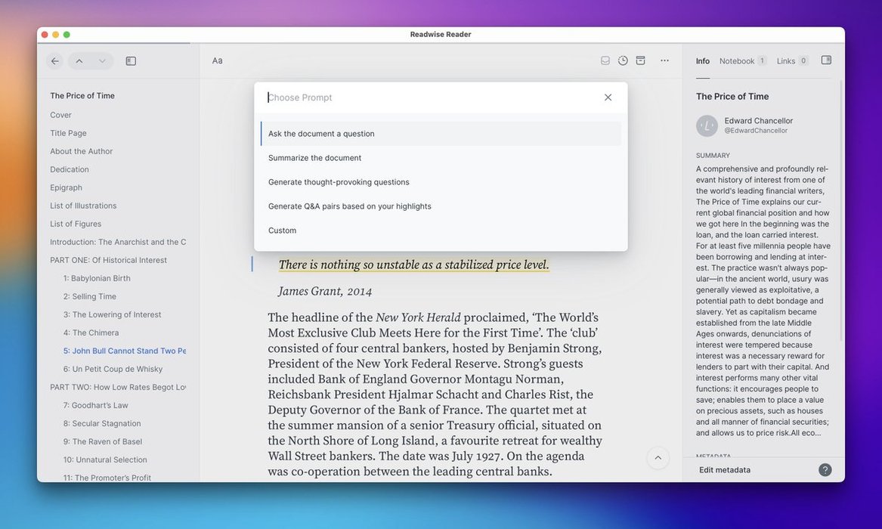Open the help question mark icon
This screenshot has width=882, height=529.
(x=825, y=470)
